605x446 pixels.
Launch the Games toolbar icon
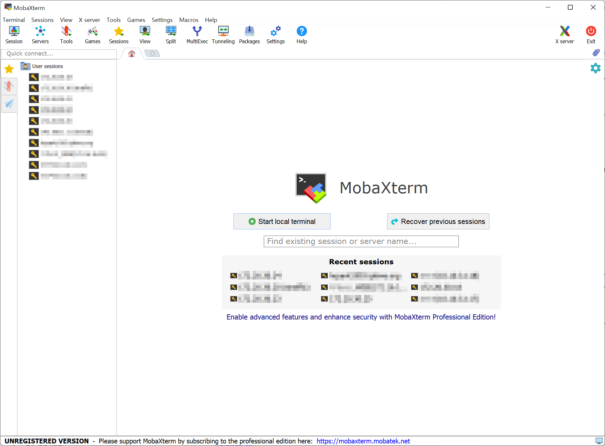93,35
